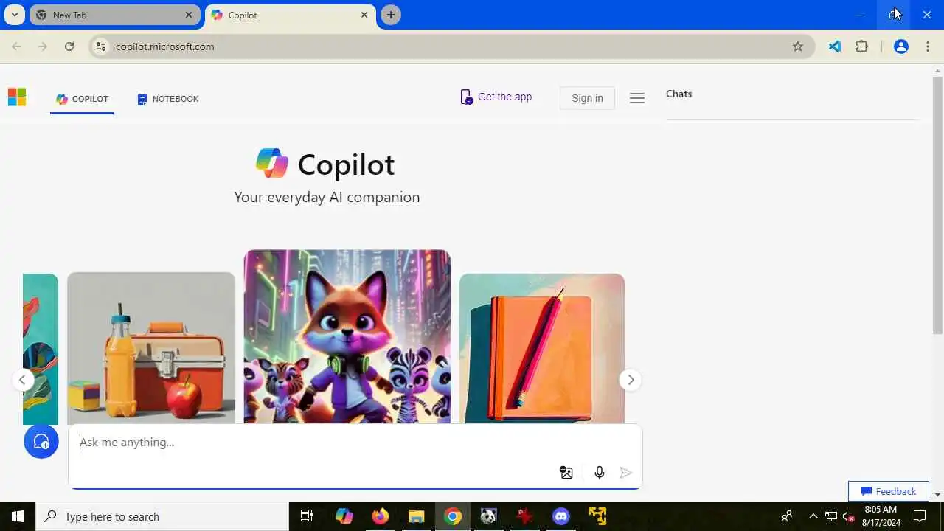Launch Firefox from the taskbar
This screenshot has height=531, width=944.
pyautogui.click(x=380, y=516)
